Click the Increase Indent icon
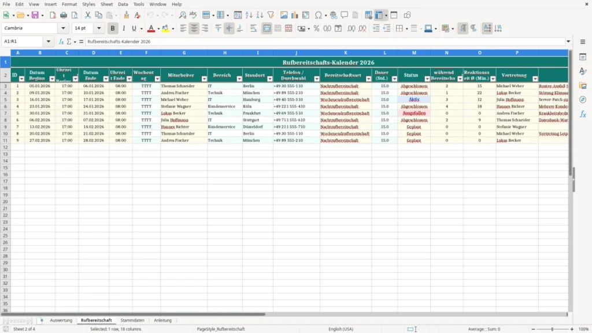592x333 pixels. click(x=376, y=28)
